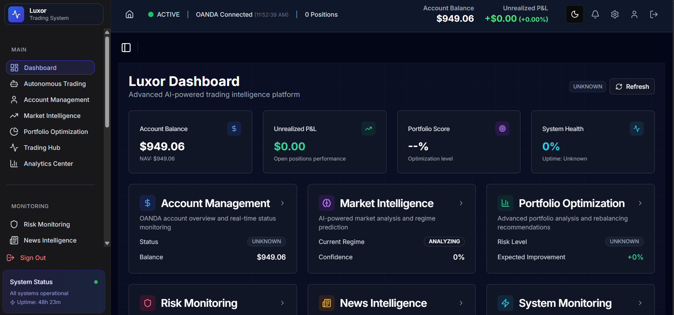This screenshot has width=674, height=315.
Task: Expand the Account Management card chevron
Action: (282, 203)
